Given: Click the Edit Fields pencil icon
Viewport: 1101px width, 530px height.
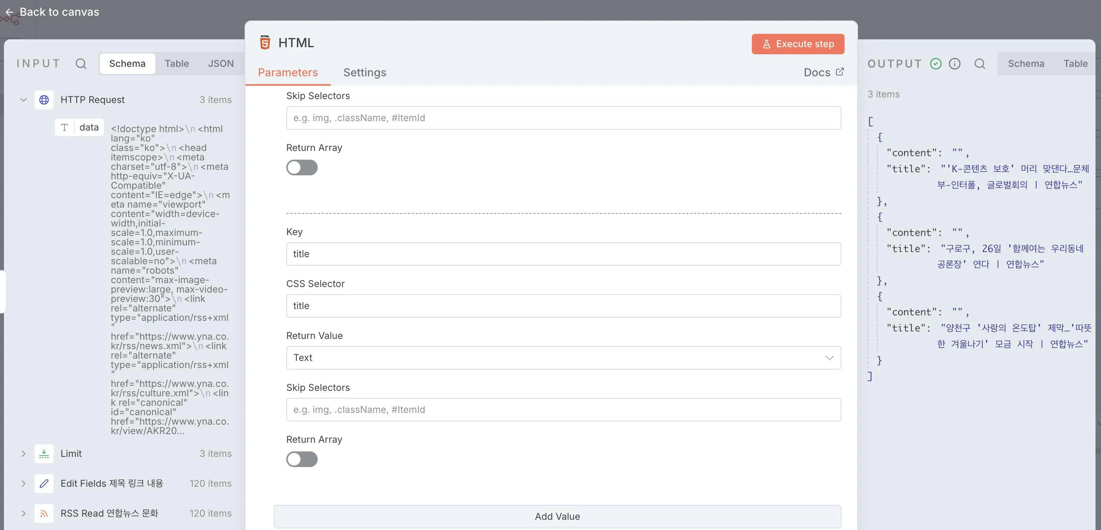Looking at the screenshot, I should (x=44, y=484).
